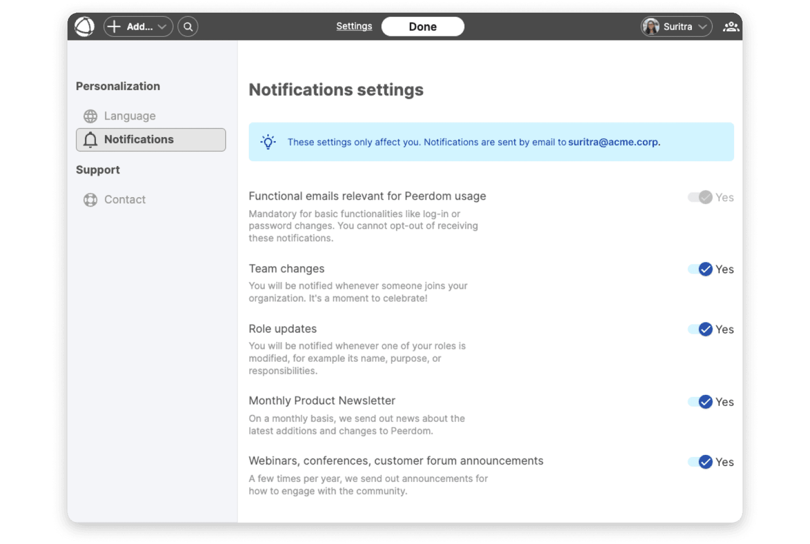Click the people group icon
The image size is (810, 544).
point(730,26)
